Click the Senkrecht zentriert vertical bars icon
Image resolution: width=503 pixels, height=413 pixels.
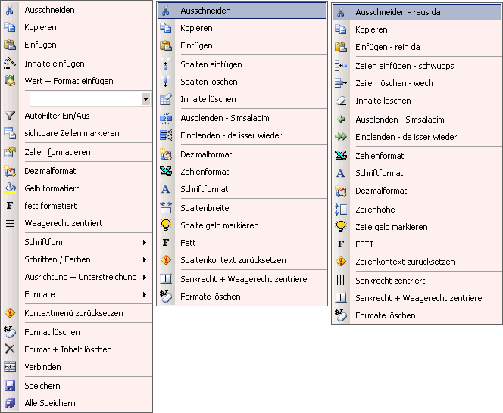[x=341, y=281]
